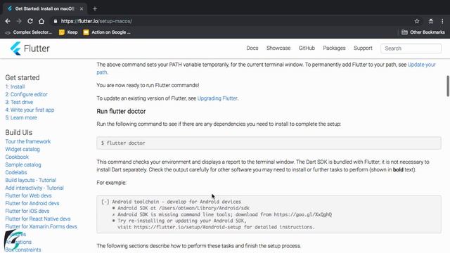
Task: Select the Get Started: Install on macOS tab
Action: 45,9
